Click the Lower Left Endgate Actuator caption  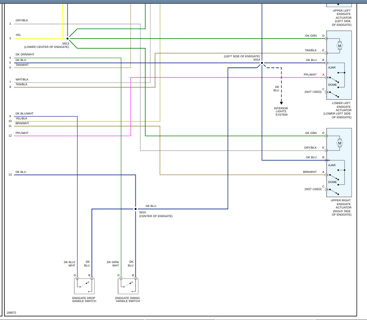coord(339,110)
